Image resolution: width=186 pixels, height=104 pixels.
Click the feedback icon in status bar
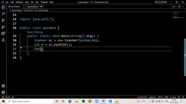179,97
